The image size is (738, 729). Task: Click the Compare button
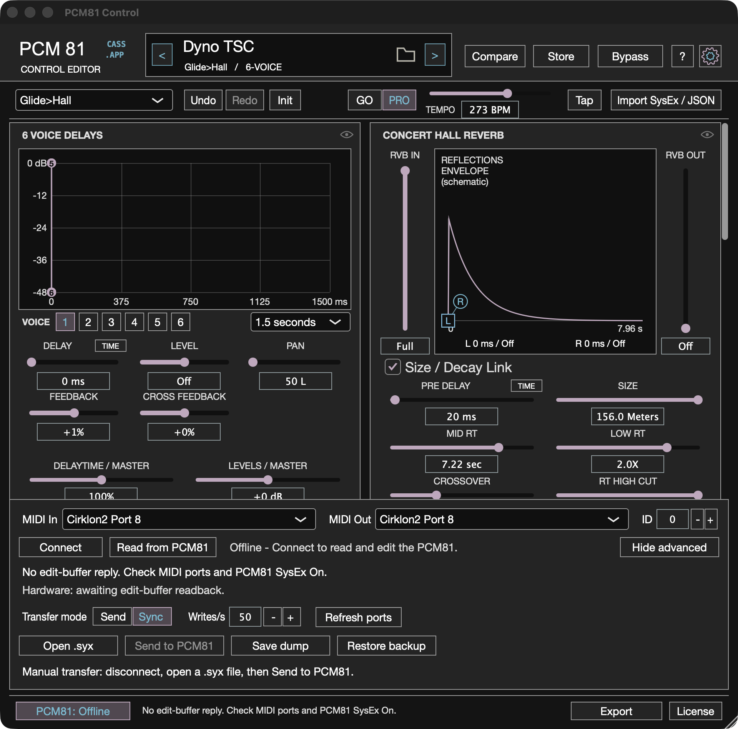(x=495, y=56)
